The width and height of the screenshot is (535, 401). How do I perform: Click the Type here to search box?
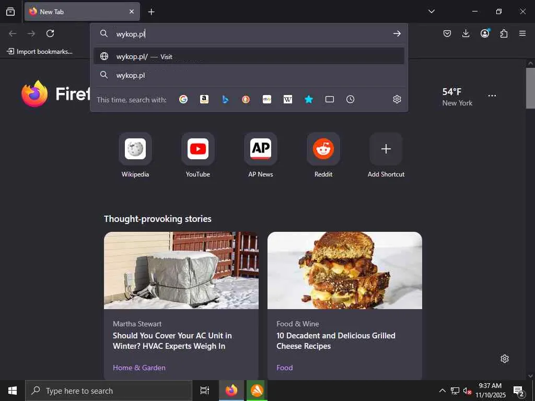pos(109,391)
